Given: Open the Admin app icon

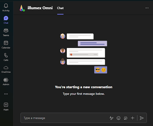Looking at the screenshot, I should pyautogui.click(x=6, y=80).
